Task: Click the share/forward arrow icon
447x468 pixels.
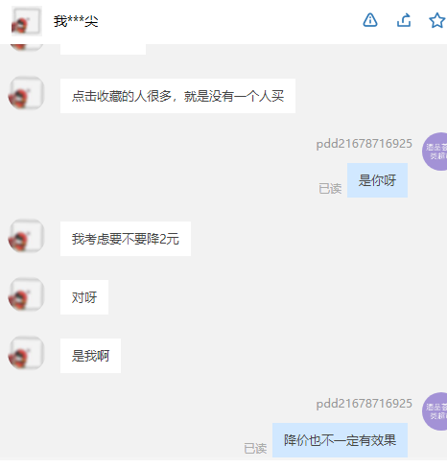Action: pos(404,20)
